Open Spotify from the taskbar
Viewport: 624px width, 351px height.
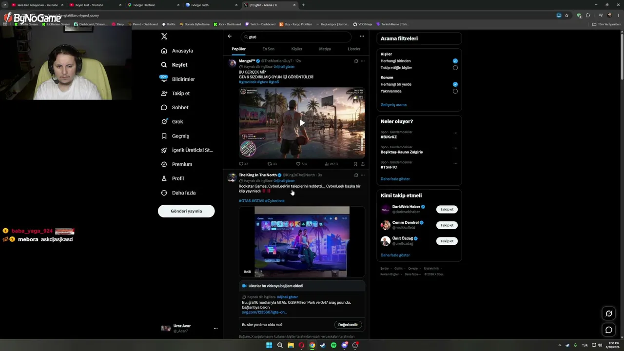(x=333, y=345)
